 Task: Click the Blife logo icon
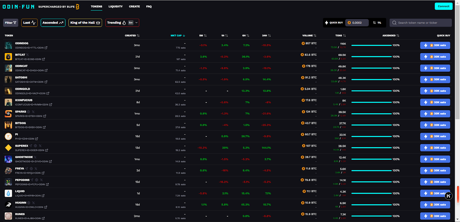(77, 7)
